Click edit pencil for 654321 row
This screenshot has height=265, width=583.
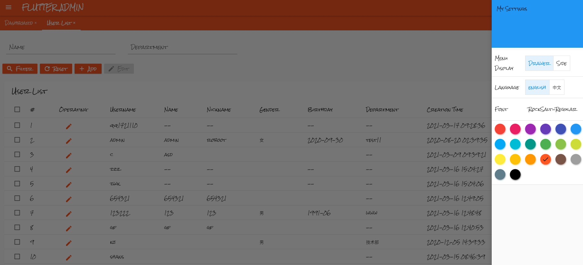coord(69,199)
